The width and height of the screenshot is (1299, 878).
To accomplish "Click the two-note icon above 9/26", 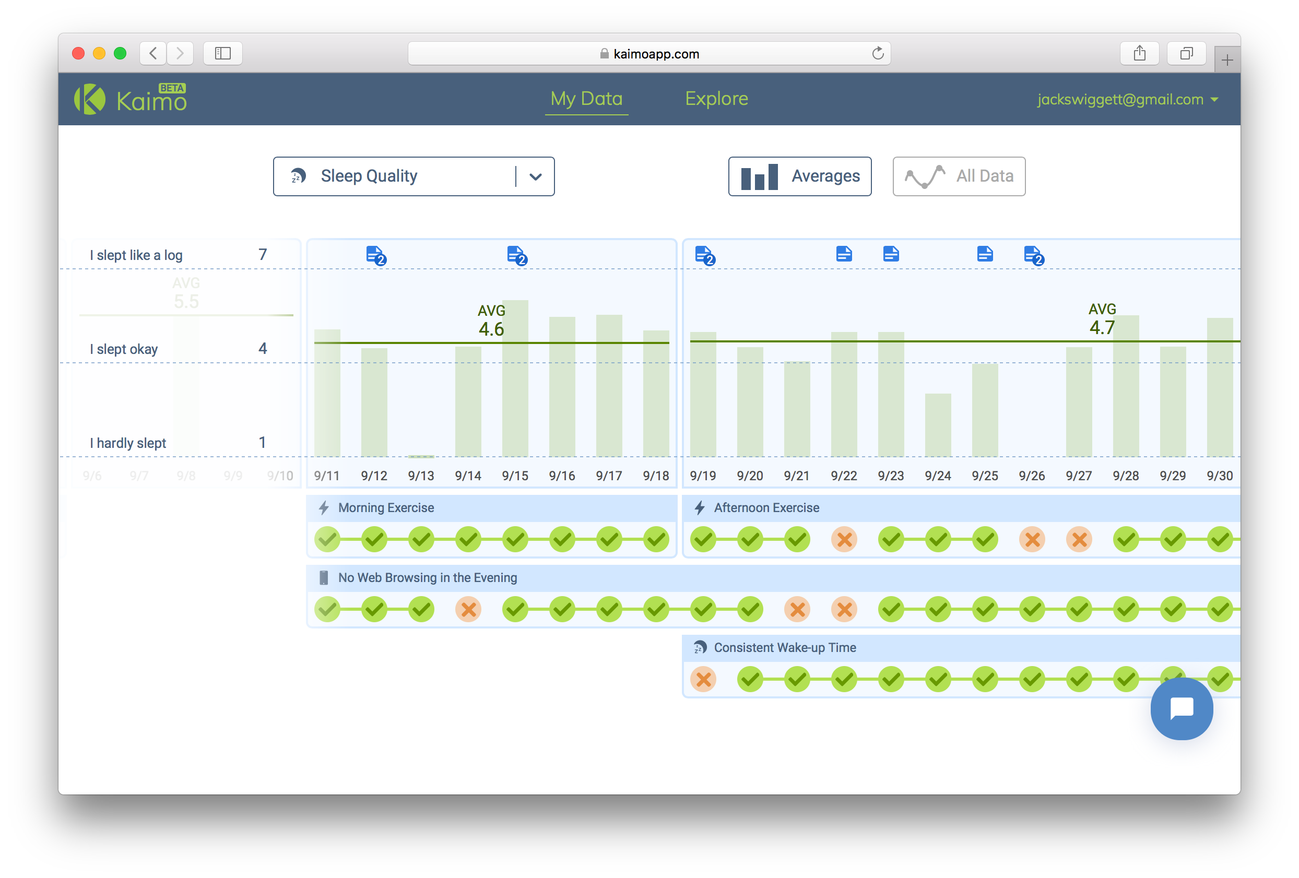I will [1033, 255].
